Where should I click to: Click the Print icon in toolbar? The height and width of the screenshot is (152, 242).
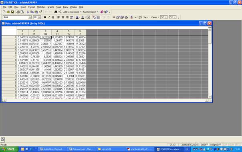(x=18, y=12)
